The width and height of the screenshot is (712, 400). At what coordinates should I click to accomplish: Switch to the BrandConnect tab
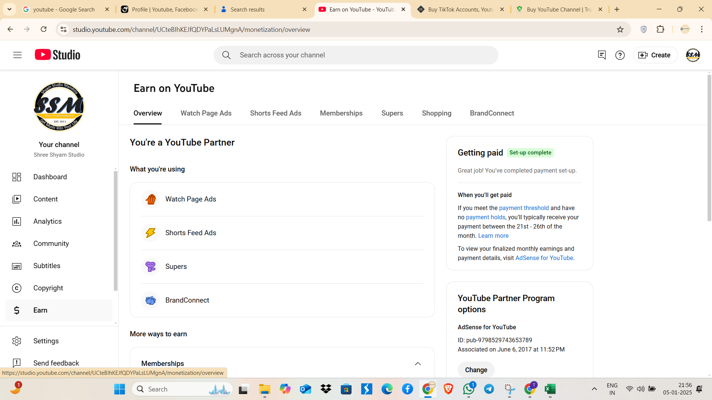point(492,113)
